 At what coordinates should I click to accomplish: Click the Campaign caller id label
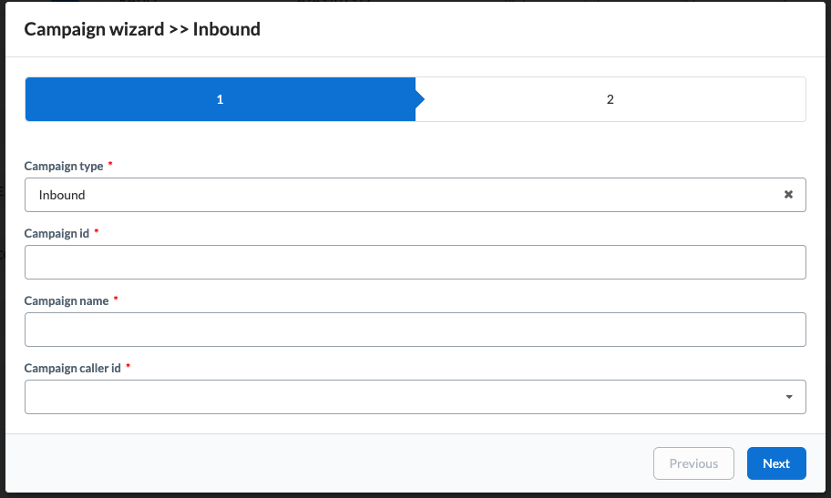[x=73, y=368]
